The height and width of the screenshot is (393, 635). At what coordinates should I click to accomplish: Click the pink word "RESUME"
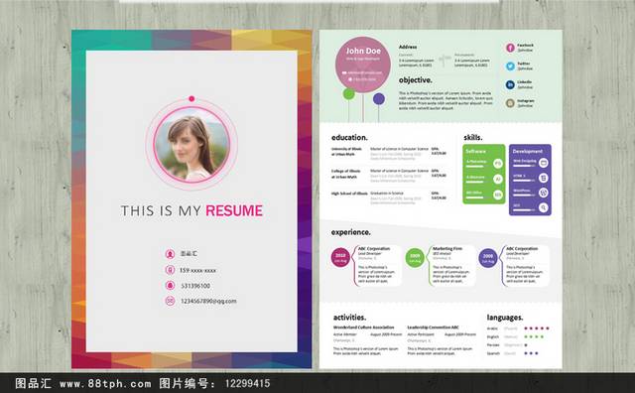[234, 210]
